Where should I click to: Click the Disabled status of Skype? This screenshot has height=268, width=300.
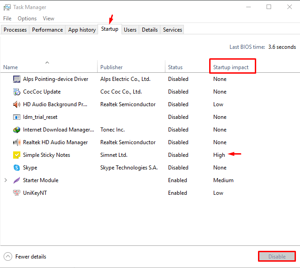coord(178,168)
